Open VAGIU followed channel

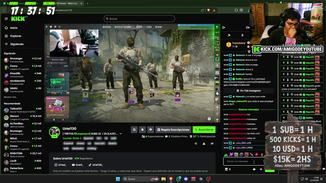[x=22, y=89]
